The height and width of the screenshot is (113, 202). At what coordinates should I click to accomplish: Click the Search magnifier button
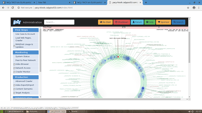tap(178, 22)
